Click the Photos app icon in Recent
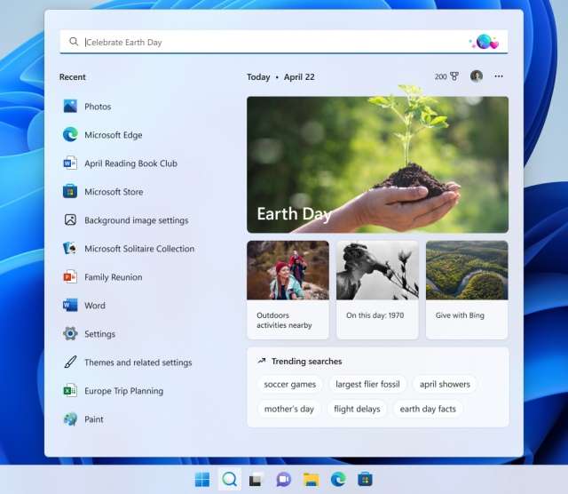The height and width of the screenshot is (494, 568). 70,107
